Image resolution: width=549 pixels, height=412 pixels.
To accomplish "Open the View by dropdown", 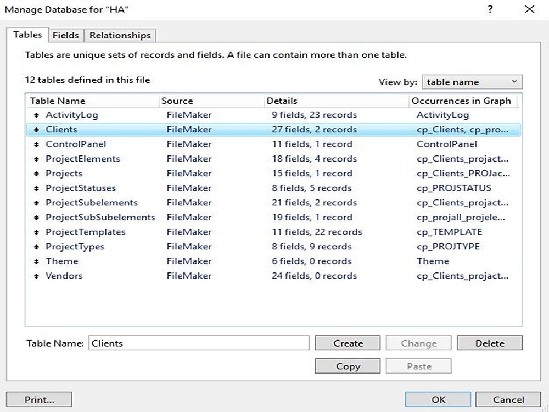I will pyautogui.click(x=472, y=81).
